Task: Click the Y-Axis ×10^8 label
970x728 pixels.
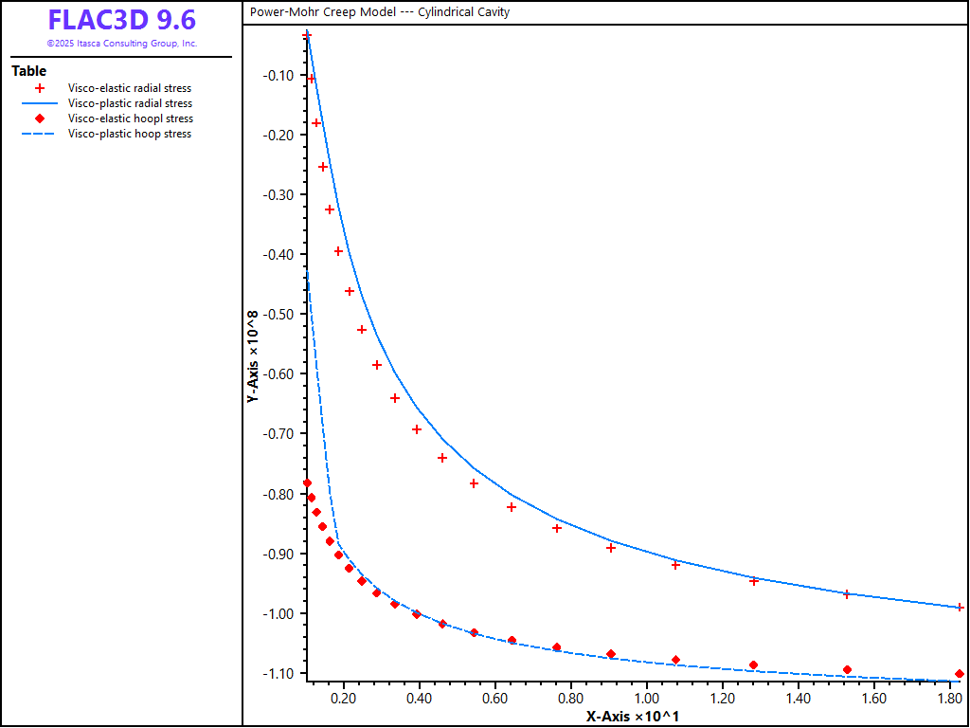Action: [x=253, y=356]
